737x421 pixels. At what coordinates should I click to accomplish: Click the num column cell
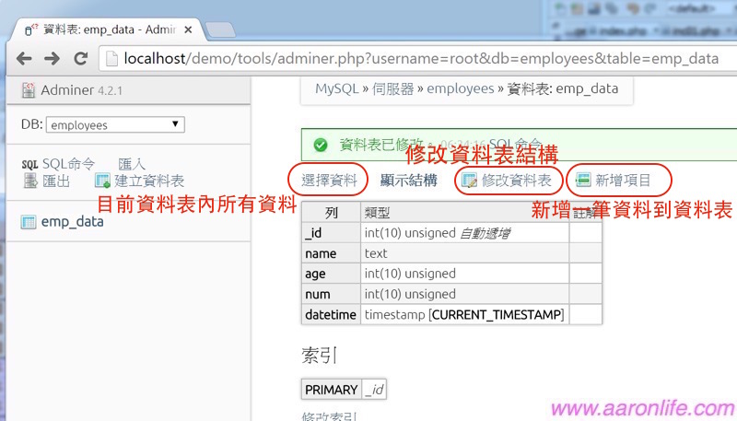[332, 294]
